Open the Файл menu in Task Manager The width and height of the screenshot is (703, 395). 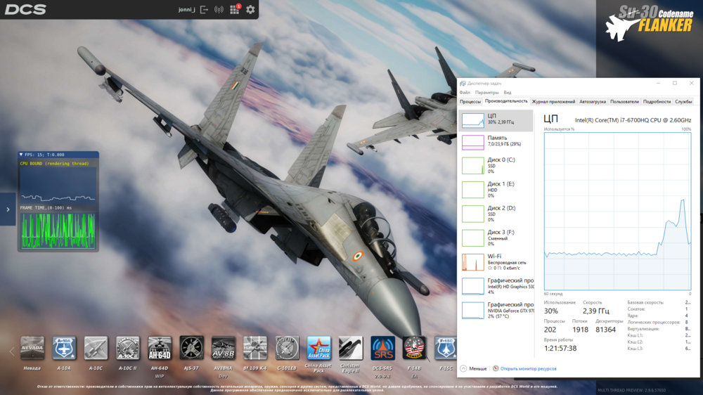(465, 93)
